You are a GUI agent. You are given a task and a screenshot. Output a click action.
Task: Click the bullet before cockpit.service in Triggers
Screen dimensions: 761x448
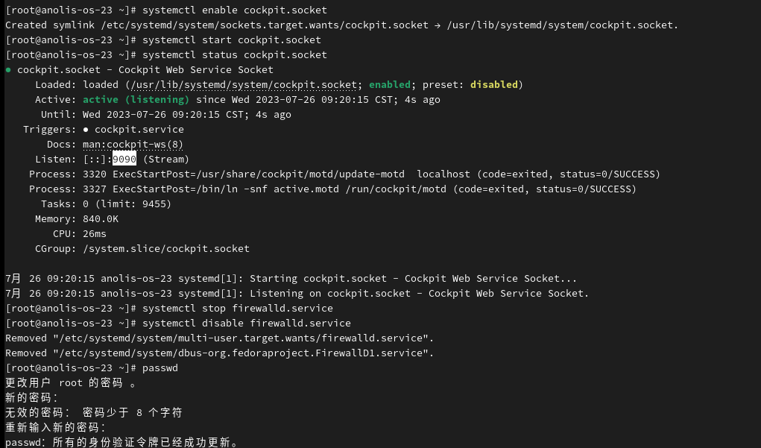pyautogui.click(x=86, y=130)
